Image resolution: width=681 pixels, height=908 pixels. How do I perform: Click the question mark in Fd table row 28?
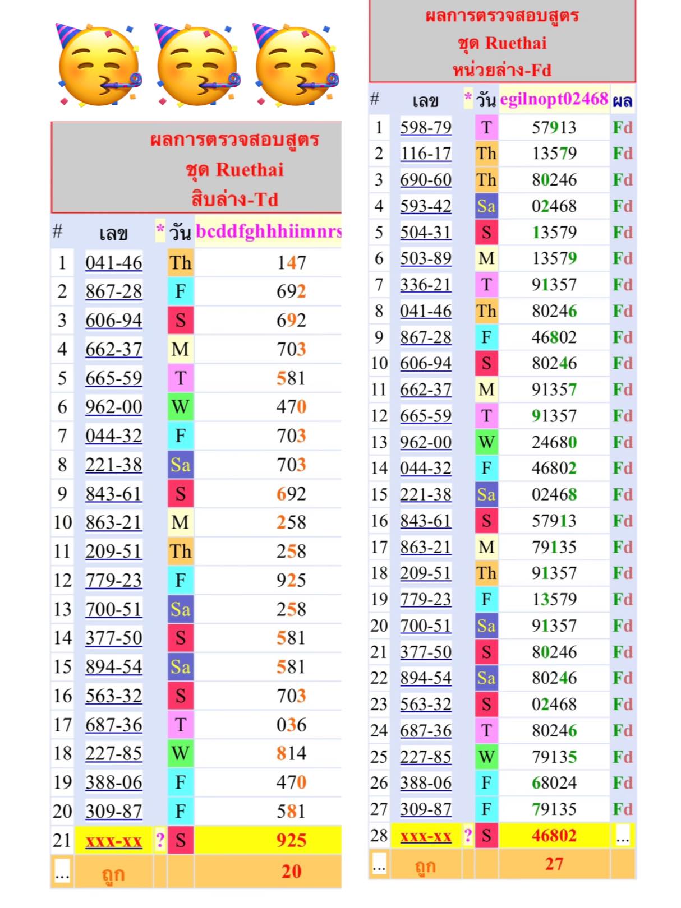coord(468,836)
